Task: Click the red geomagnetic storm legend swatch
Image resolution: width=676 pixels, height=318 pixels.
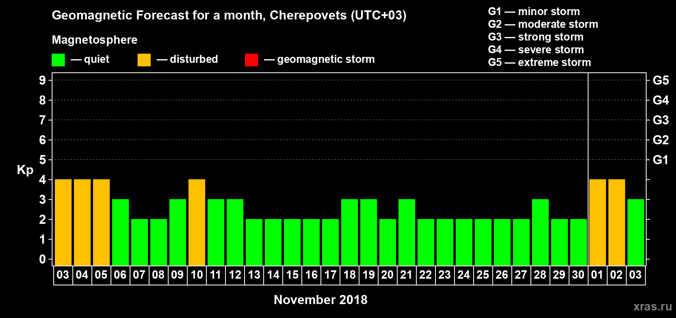Action: (x=251, y=60)
